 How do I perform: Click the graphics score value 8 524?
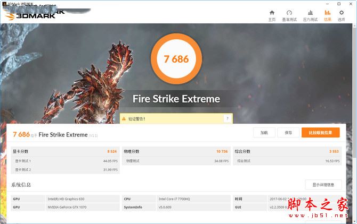pos(112,151)
